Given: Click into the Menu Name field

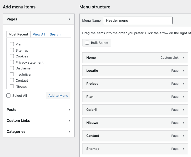Looking at the screenshot, I should tap(138, 20).
